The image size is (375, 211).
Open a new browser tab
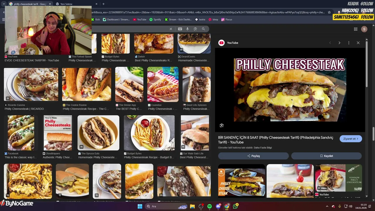[x=103, y=4]
